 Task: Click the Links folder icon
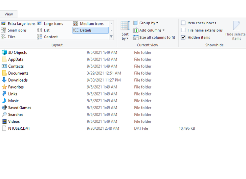[x=4, y=94]
